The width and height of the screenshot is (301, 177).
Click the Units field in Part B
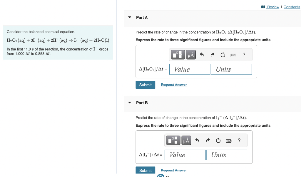pyautogui.click(x=227, y=155)
